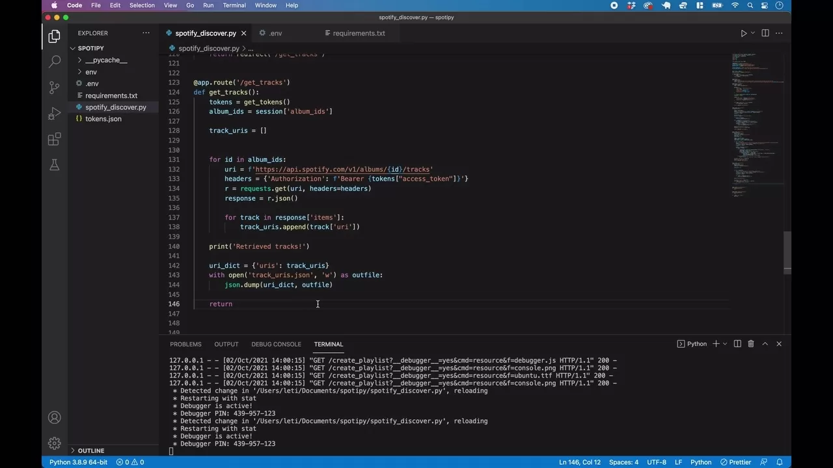The height and width of the screenshot is (468, 833).
Task: Open editor actions with the ellipsis icon
Action: point(779,33)
